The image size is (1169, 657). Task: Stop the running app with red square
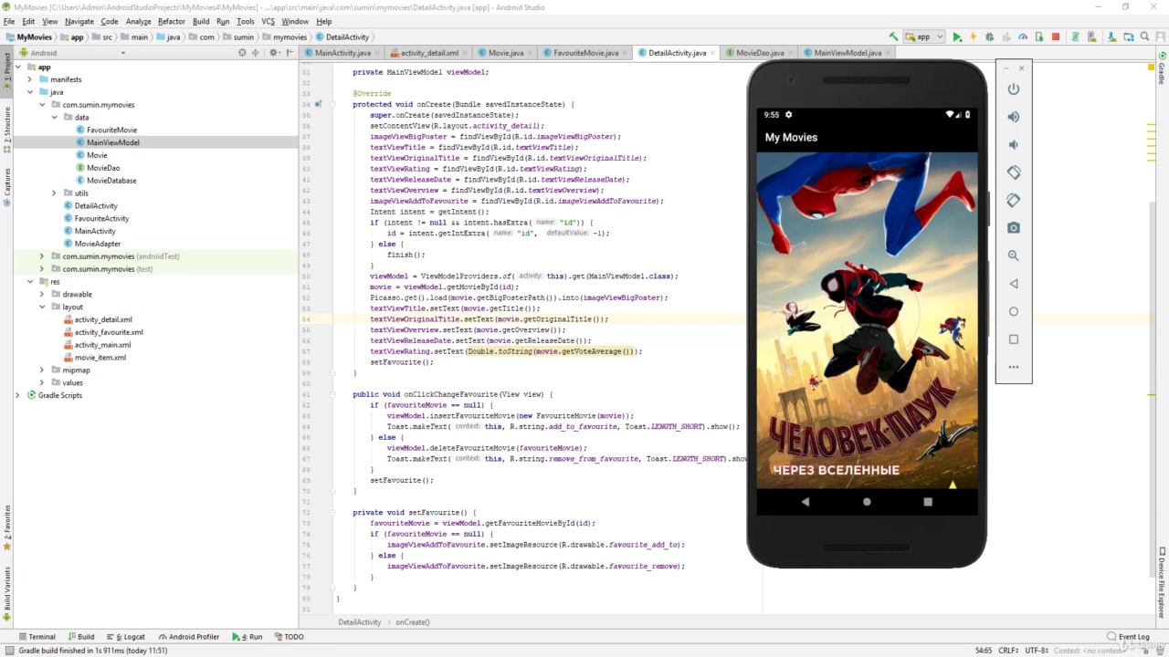tap(1056, 37)
